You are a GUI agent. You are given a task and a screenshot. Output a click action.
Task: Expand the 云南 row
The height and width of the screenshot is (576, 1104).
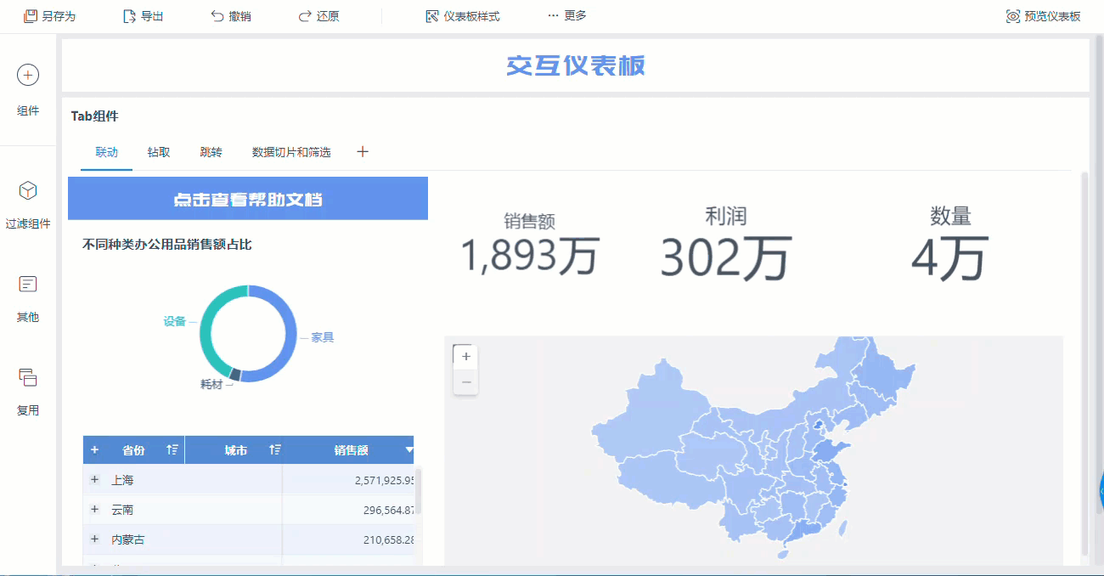[x=94, y=509]
